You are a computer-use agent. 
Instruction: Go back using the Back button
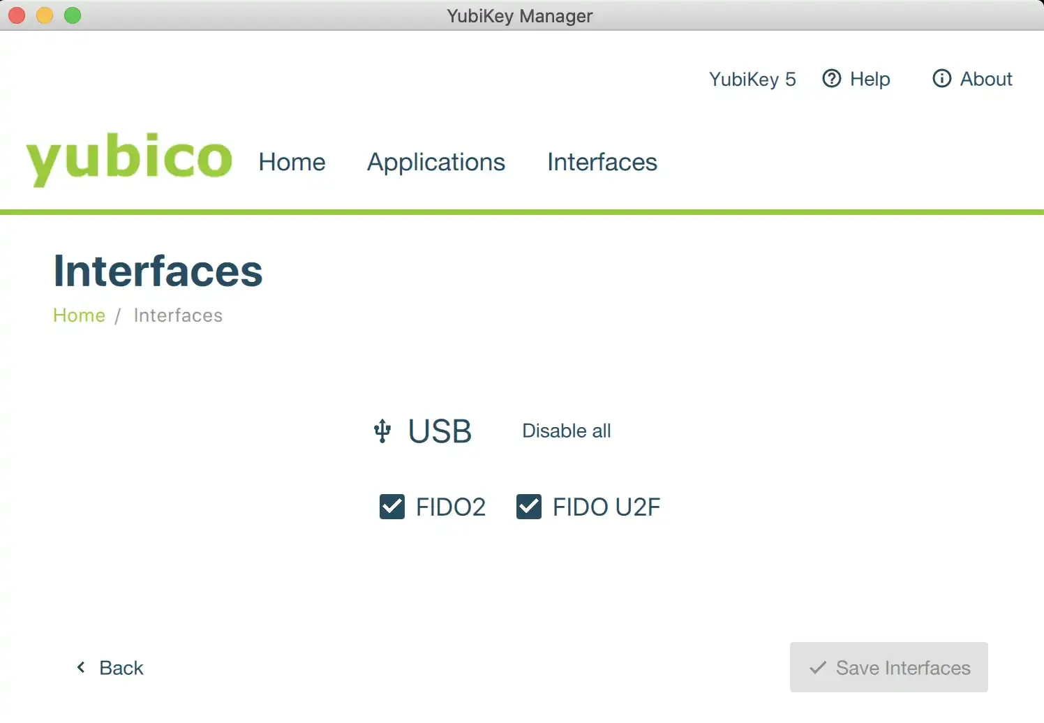coord(121,668)
